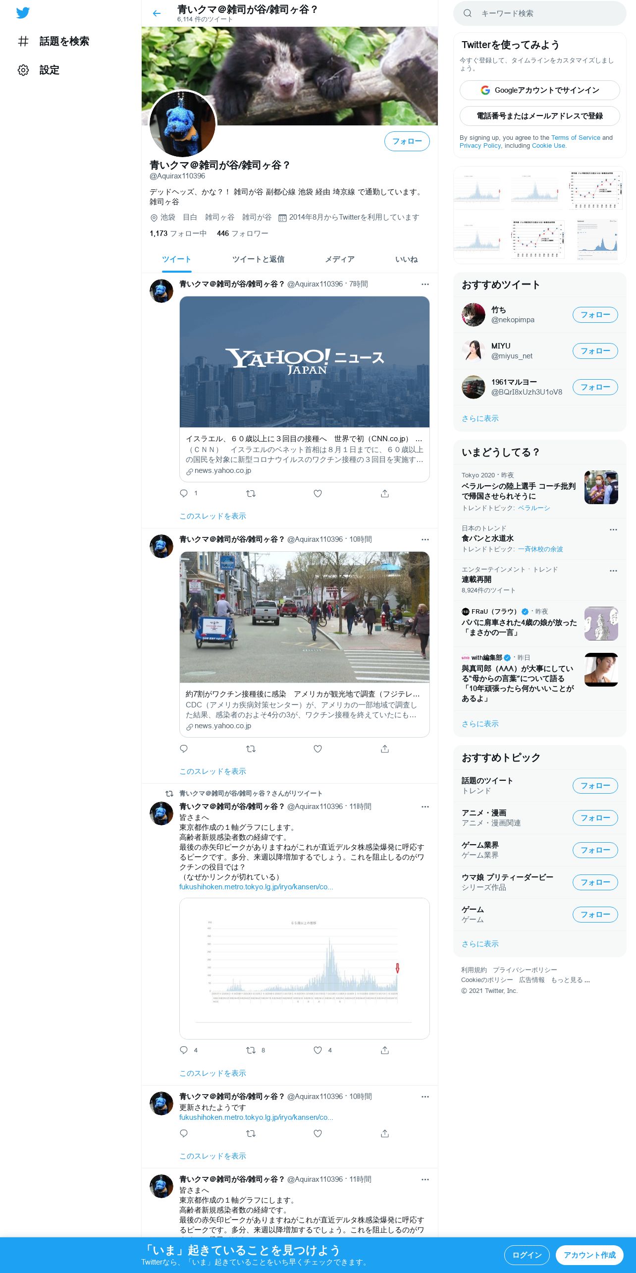Open the 65歳以上 graph image
Image resolution: width=636 pixels, height=1273 pixels.
tap(304, 969)
